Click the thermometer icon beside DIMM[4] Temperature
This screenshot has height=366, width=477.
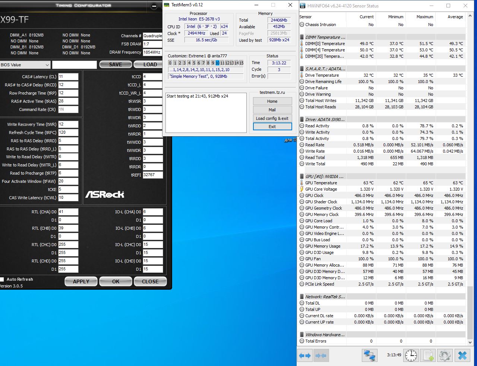(x=302, y=50)
